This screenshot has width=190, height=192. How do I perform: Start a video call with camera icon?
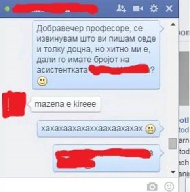click(x=138, y=8)
